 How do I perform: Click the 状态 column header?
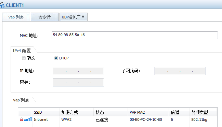click(x=111, y=112)
